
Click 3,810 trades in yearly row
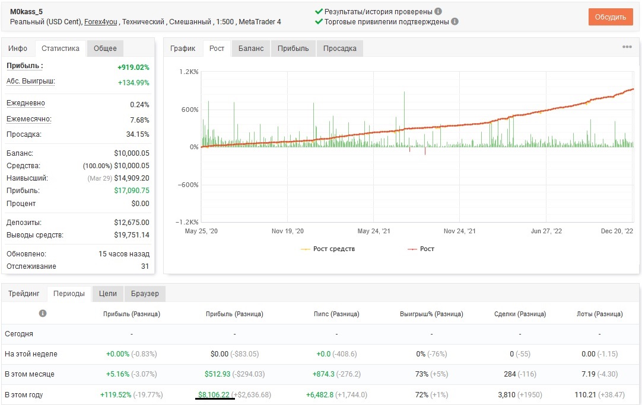click(507, 395)
